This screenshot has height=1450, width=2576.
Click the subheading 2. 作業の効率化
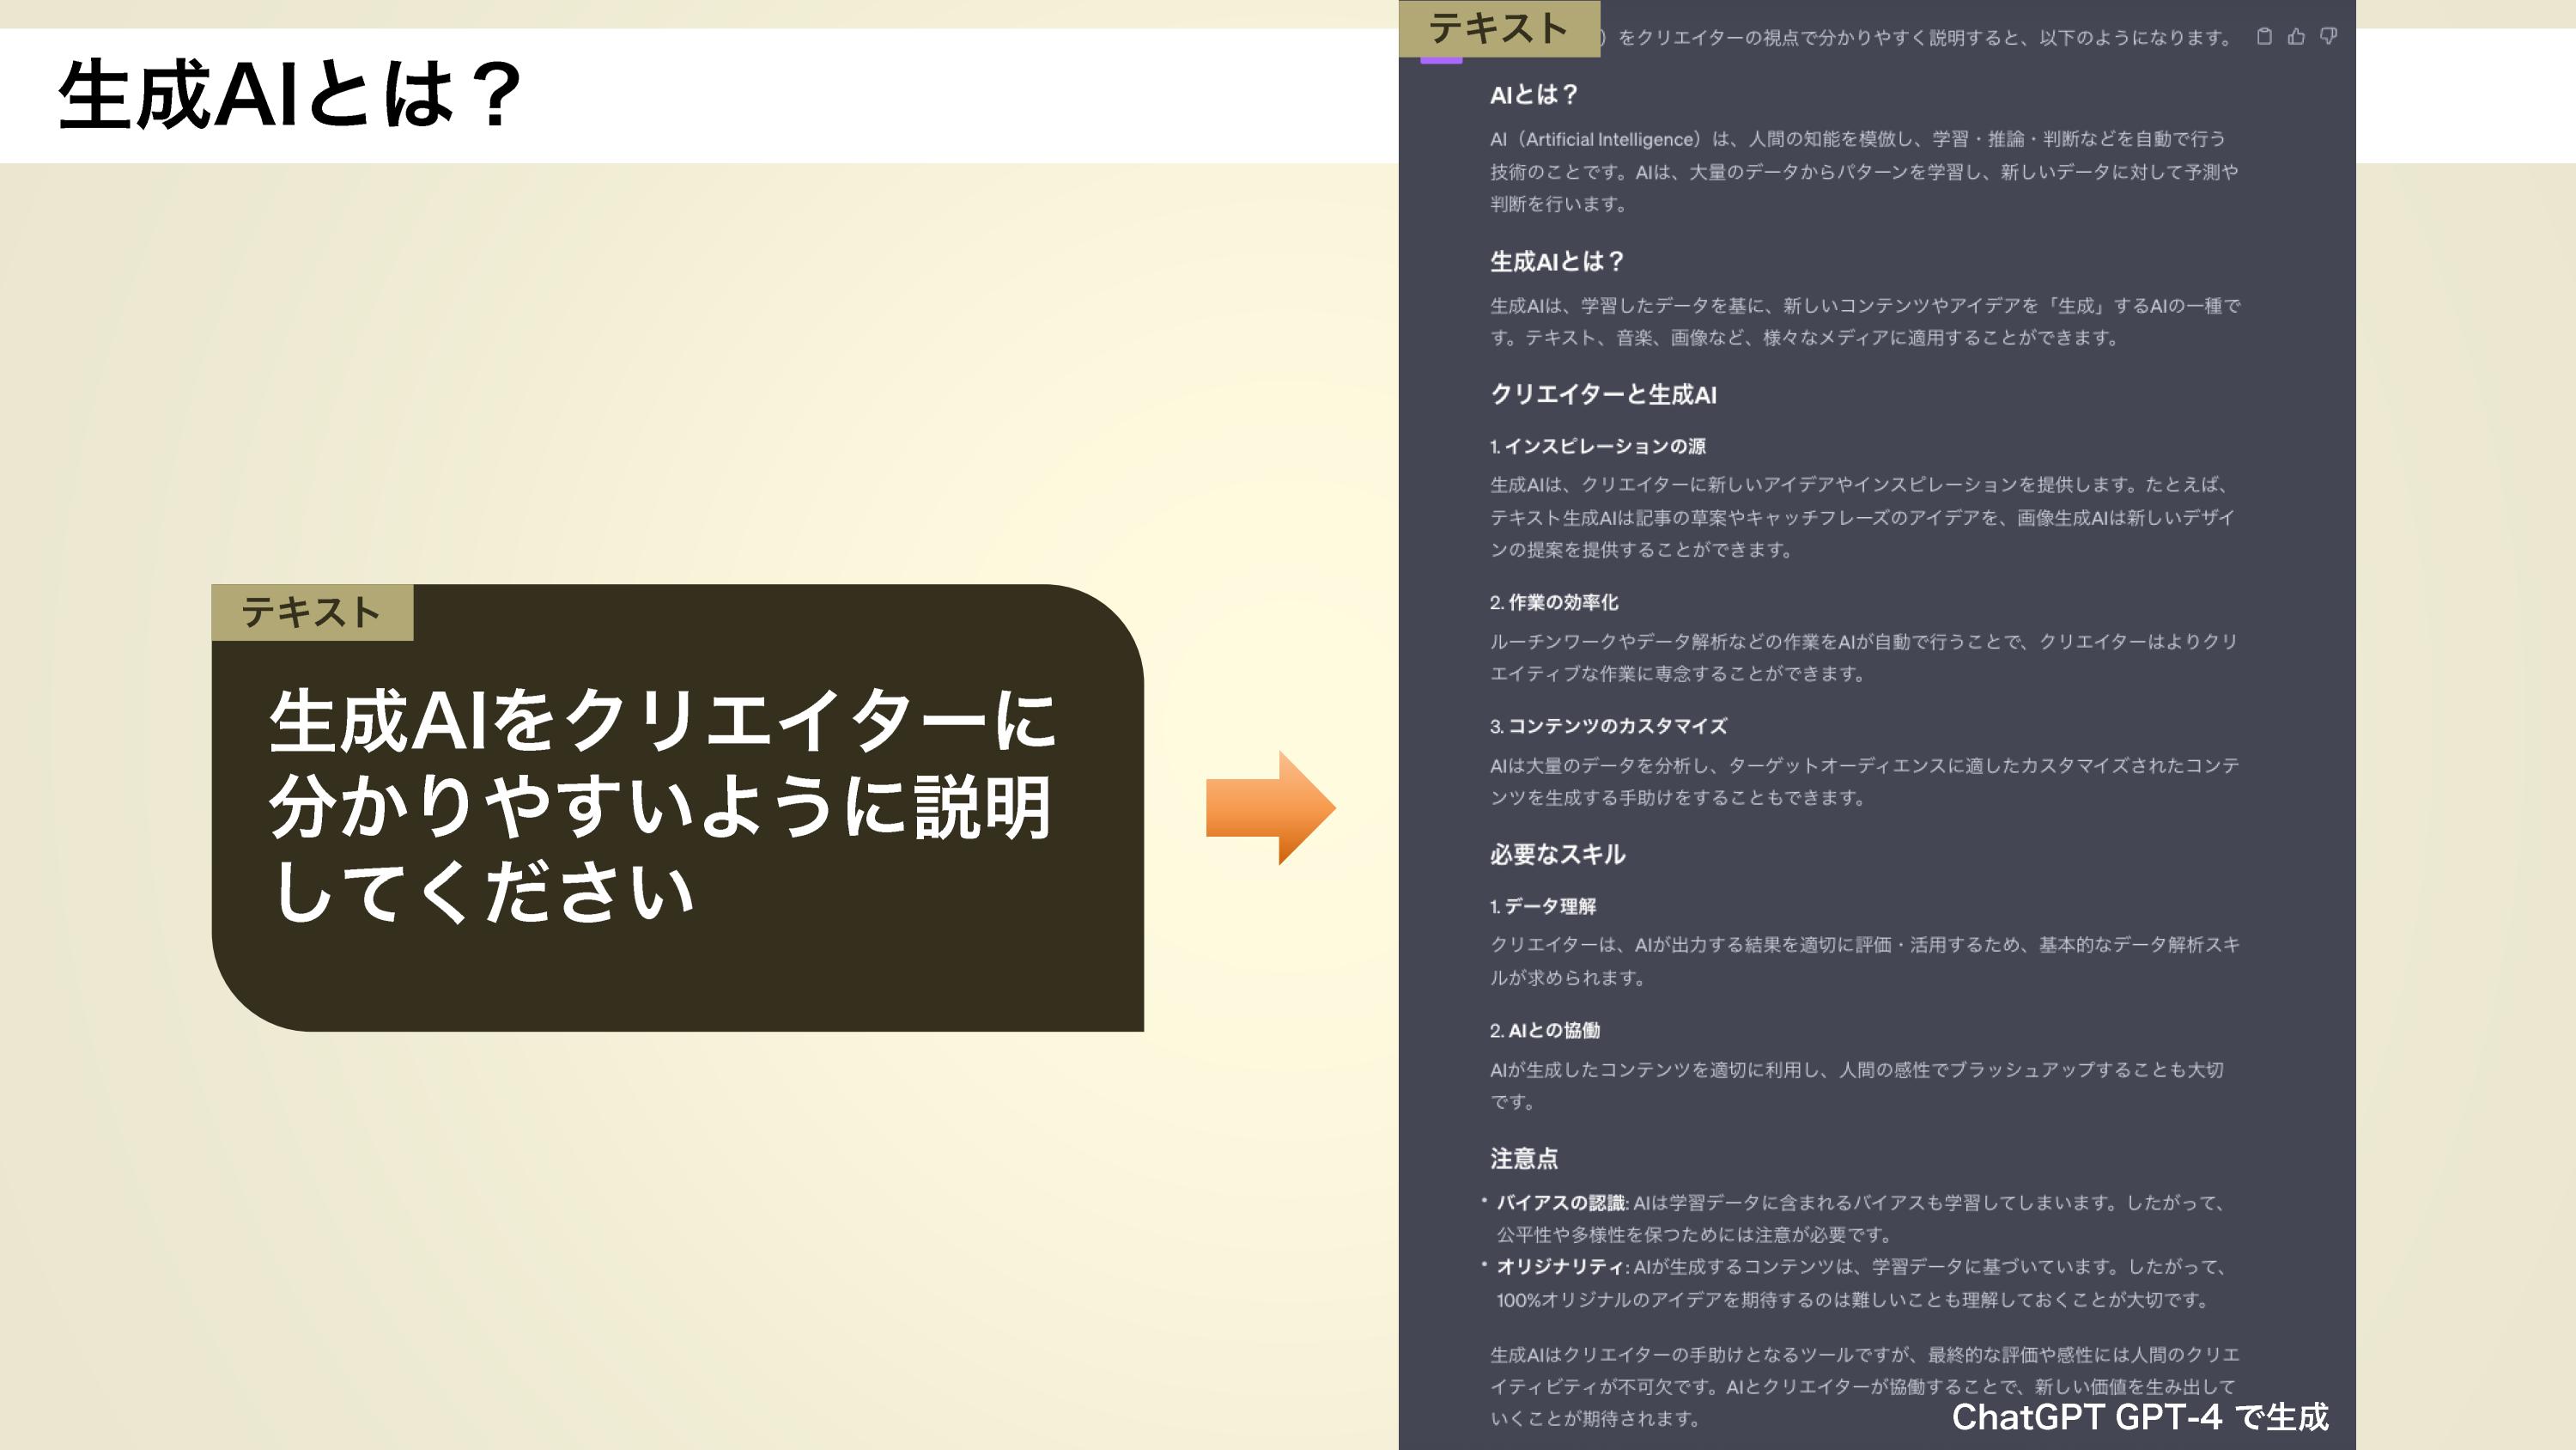(1553, 602)
